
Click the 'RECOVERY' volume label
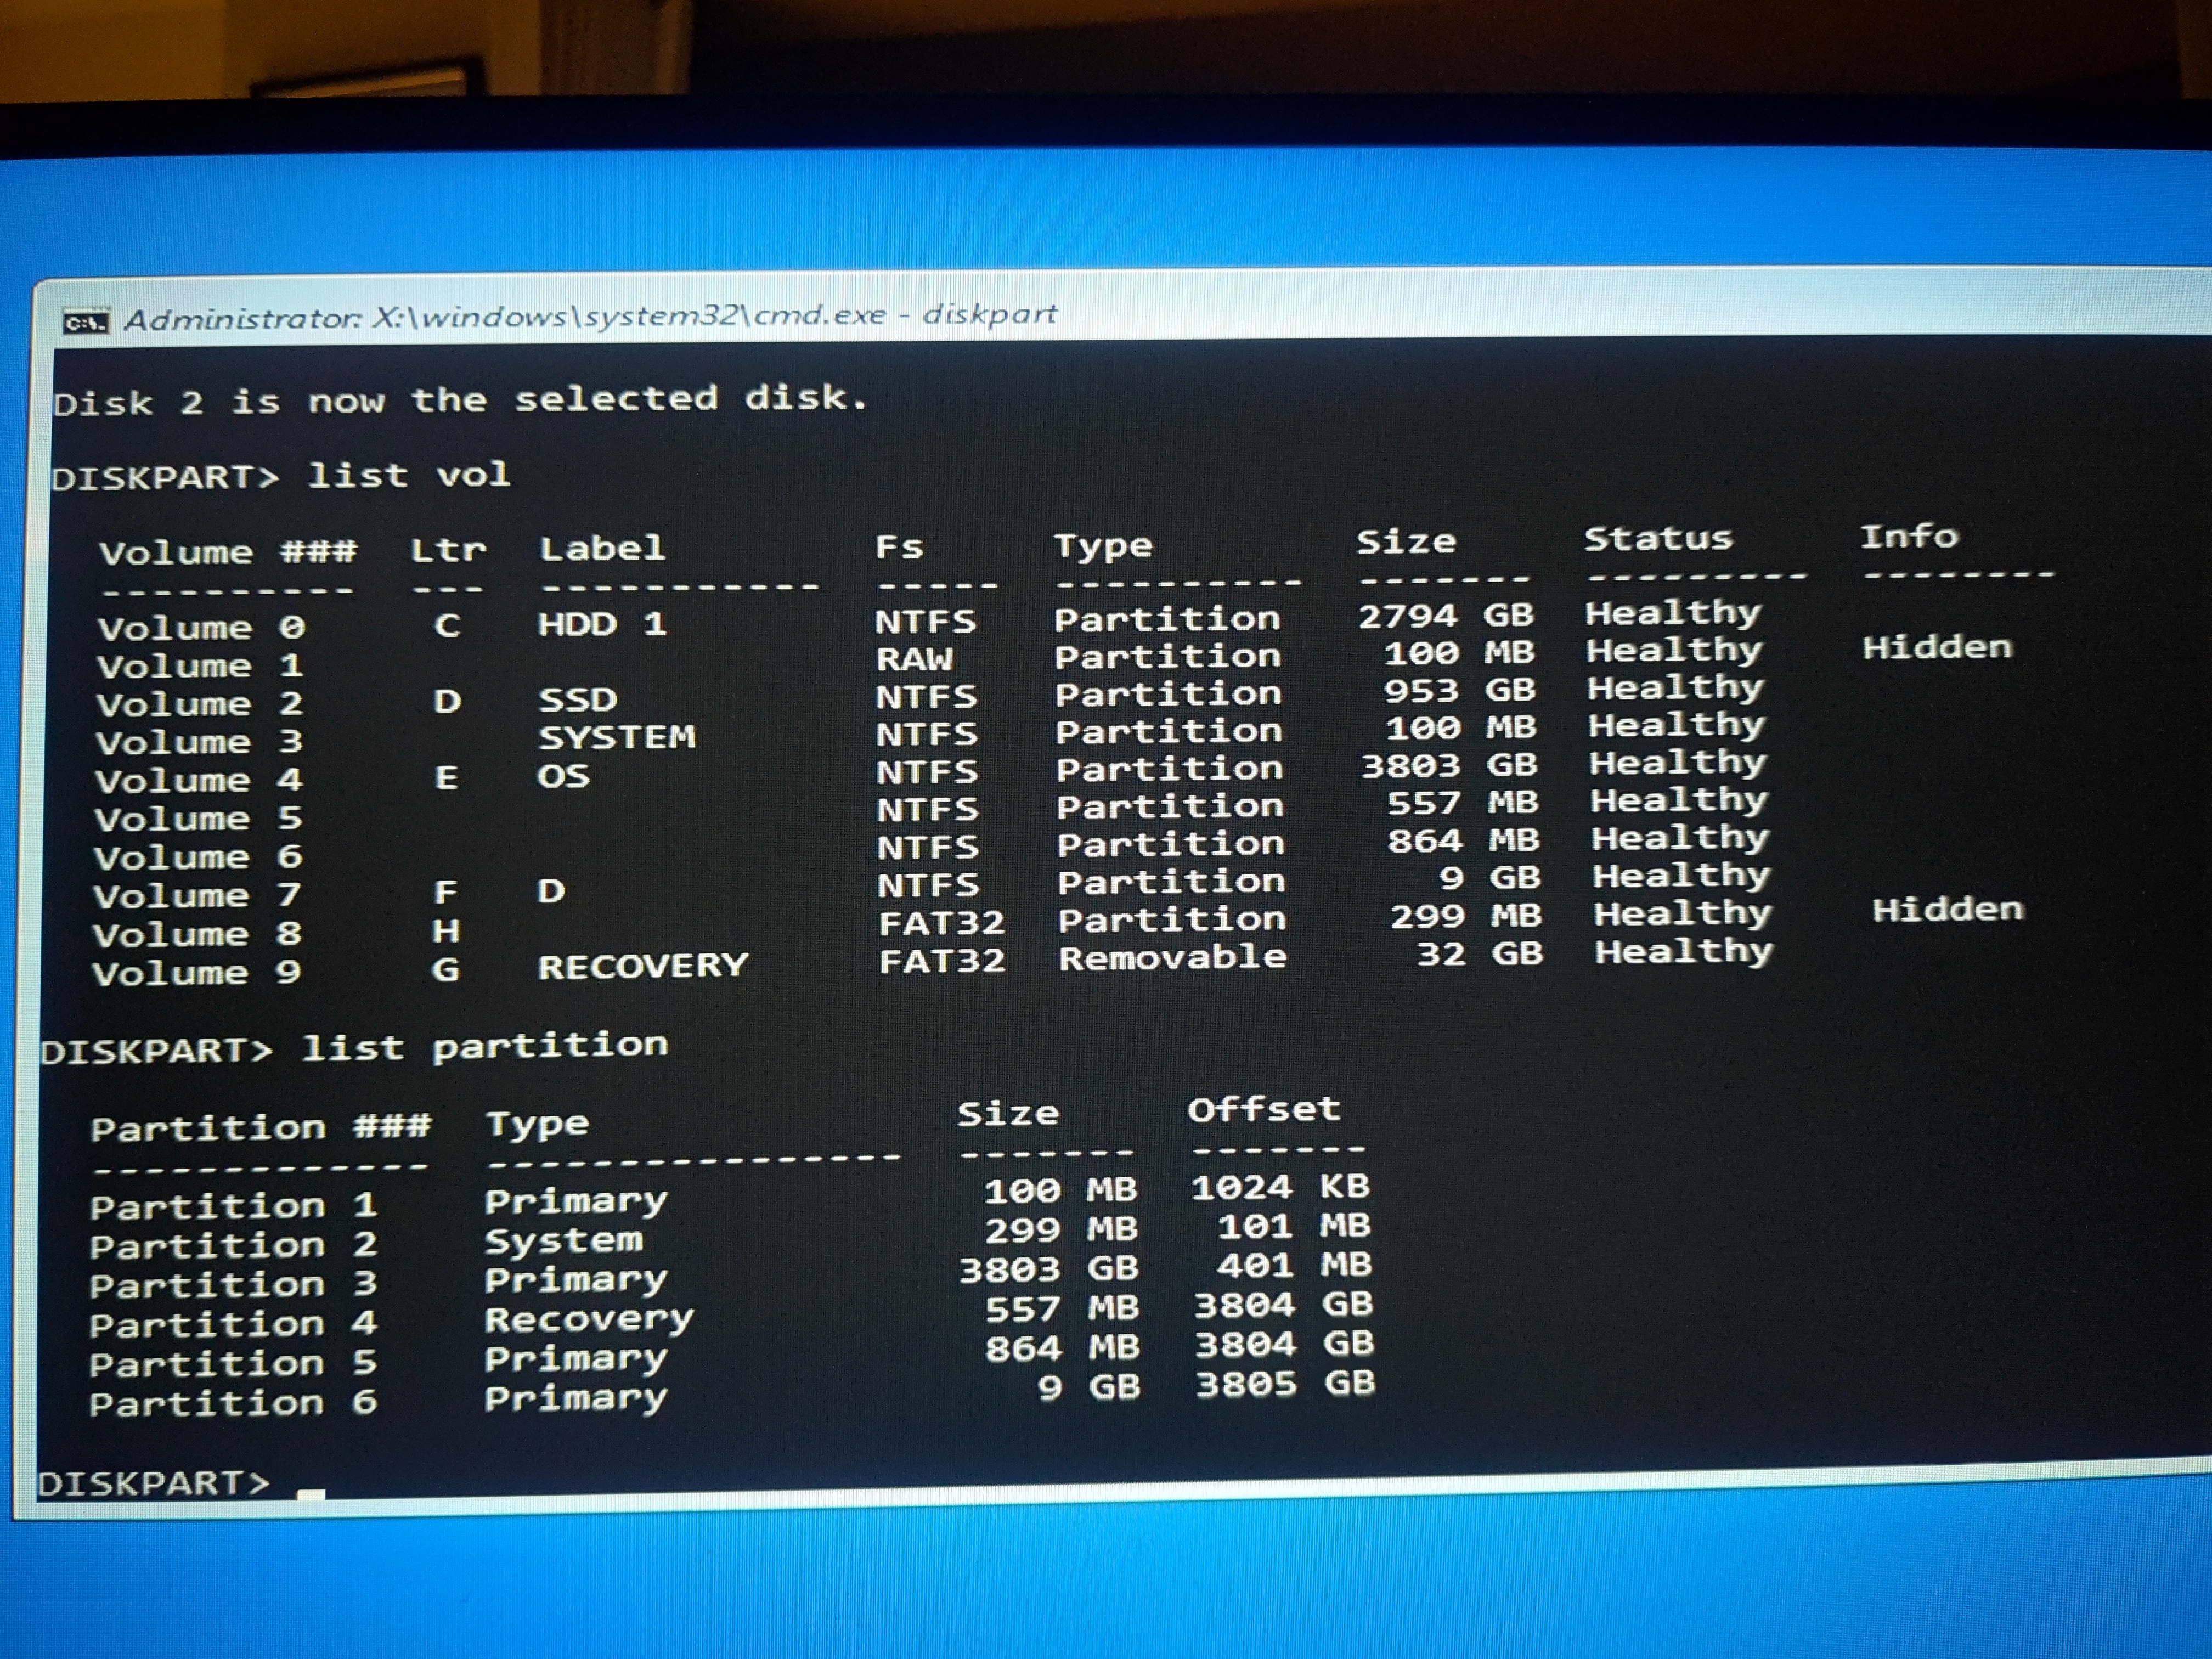pos(643,966)
